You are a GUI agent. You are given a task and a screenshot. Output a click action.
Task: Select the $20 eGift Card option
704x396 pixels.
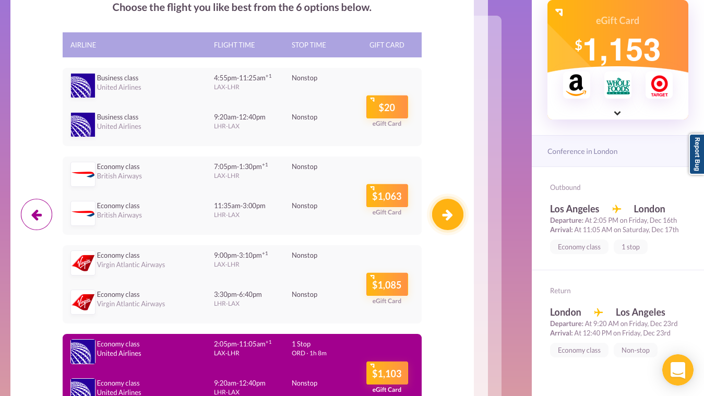click(x=387, y=107)
